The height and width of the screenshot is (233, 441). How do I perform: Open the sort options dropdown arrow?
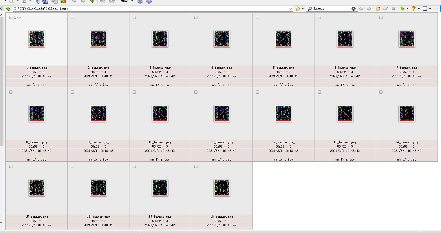(x=407, y=9)
